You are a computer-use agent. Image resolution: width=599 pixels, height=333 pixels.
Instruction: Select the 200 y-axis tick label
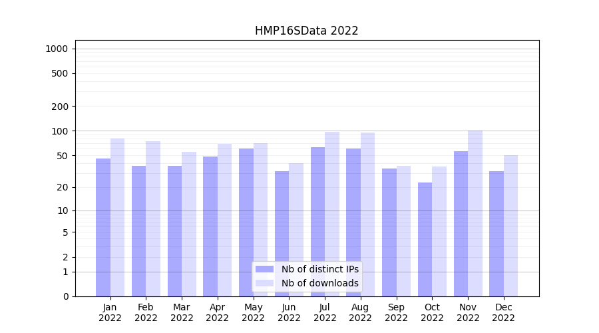point(61,107)
